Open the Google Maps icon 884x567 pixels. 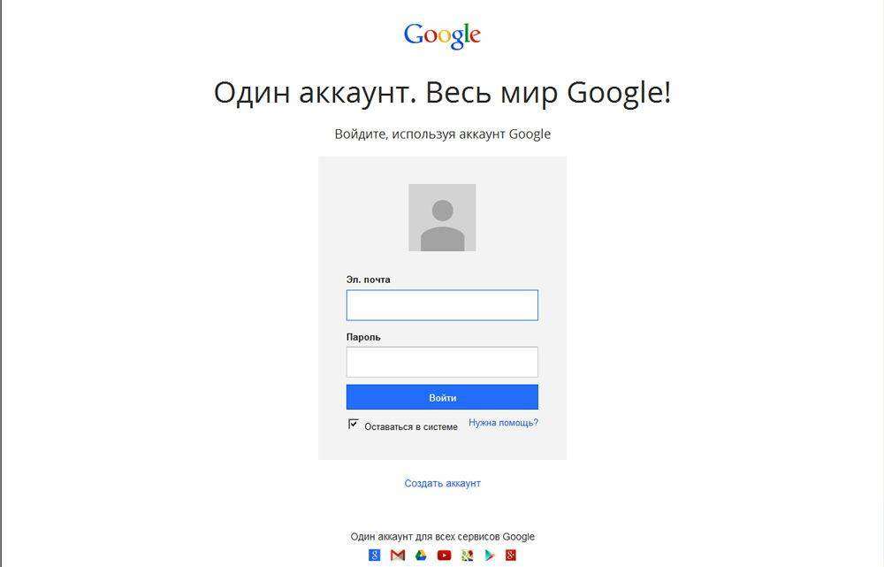click(467, 556)
